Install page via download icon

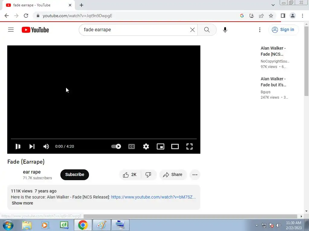[x=252, y=16]
